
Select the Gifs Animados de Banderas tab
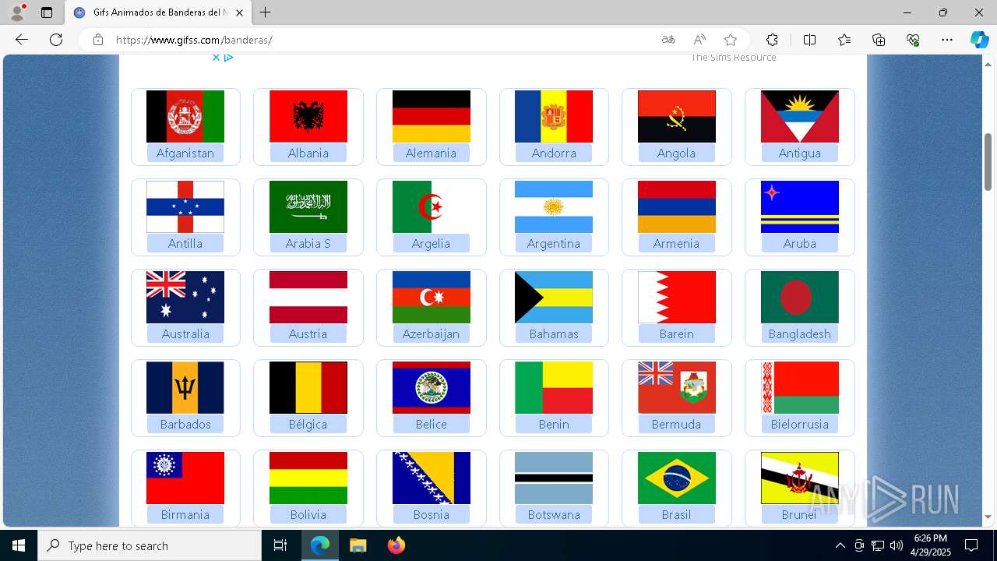click(x=158, y=12)
